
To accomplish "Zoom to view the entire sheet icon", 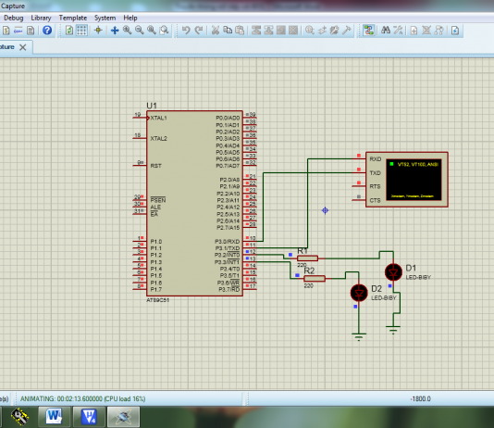I will (x=152, y=31).
